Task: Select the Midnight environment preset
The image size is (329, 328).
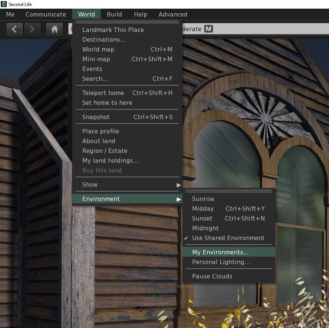Action: (205, 228)
